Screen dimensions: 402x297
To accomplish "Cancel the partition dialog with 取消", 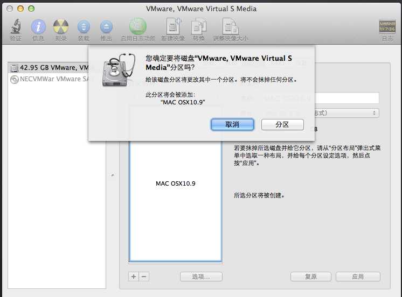I will (x=232, y=124).
